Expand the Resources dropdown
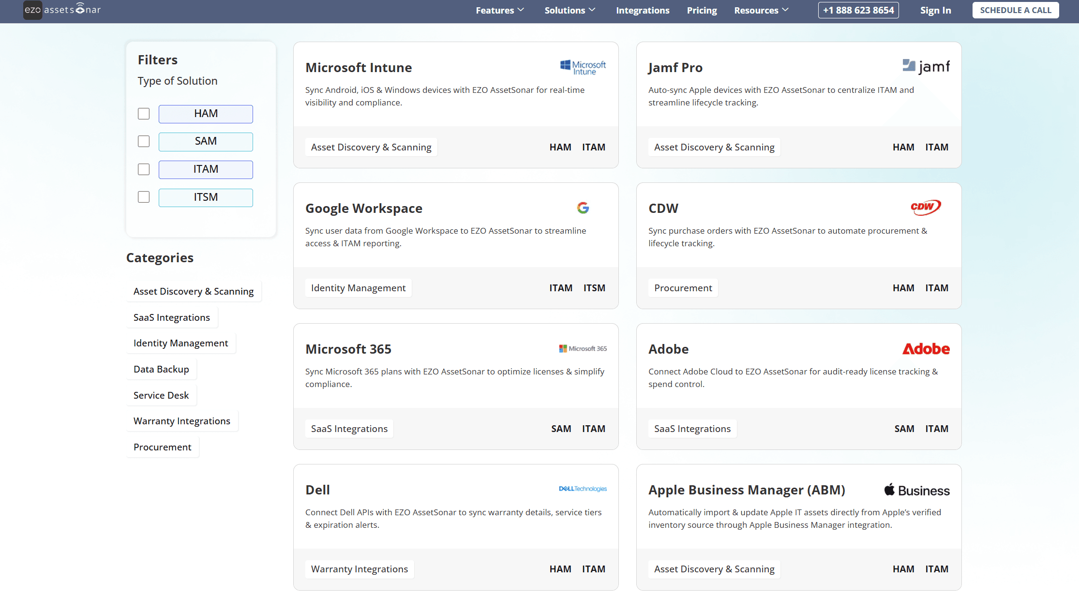Viewport: 1079px width, 597px height. pos(761,10)
